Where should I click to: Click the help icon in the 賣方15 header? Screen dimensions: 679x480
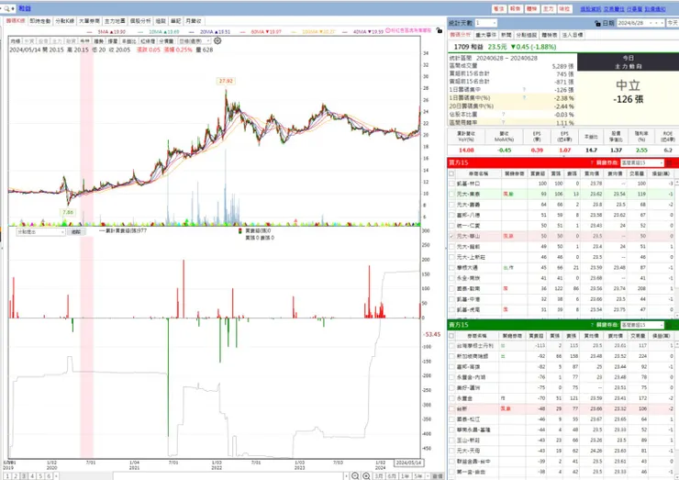coord(592,325)
